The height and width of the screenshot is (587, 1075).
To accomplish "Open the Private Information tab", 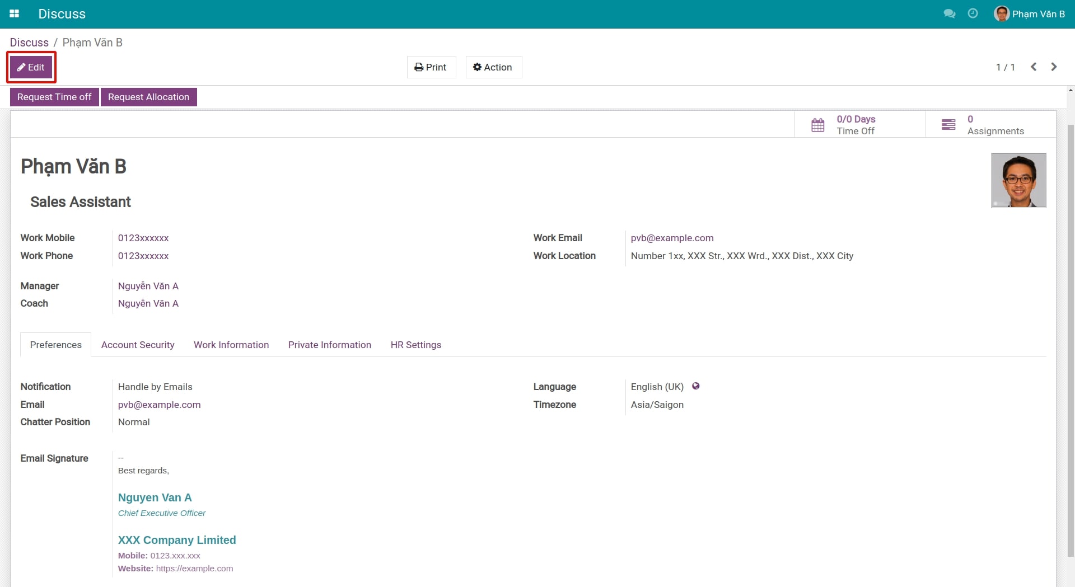I will [329, 345].
